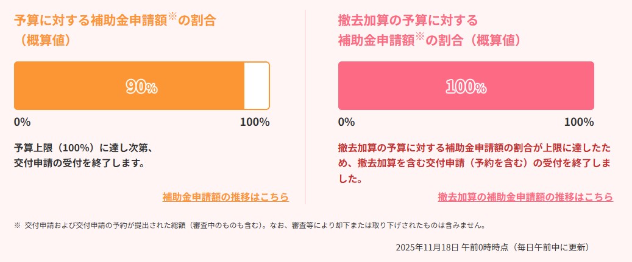Click the 100% label under the orange bar

(255, 122)
